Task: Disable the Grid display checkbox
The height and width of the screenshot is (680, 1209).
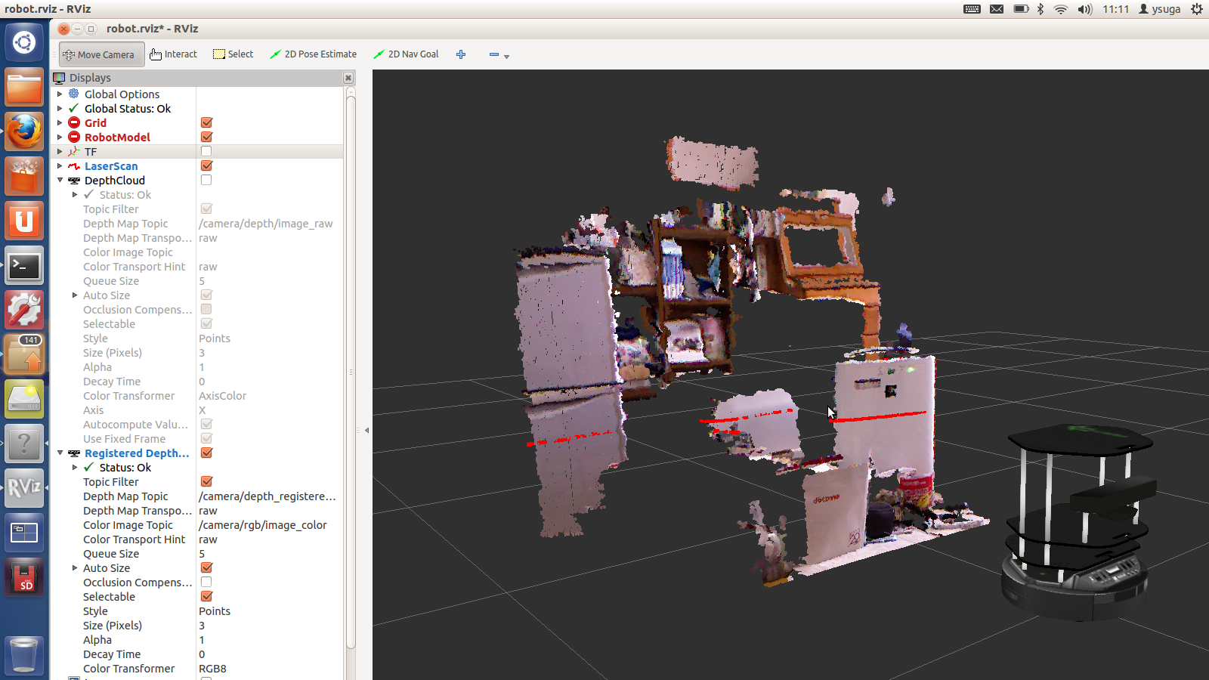Action: tap(206, 122)
